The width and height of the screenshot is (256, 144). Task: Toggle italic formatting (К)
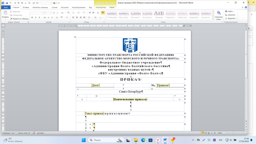35,17
